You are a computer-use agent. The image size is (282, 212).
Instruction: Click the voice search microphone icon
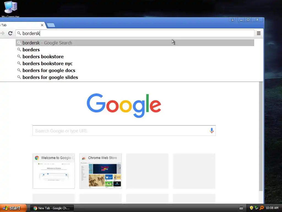(x=212, y=131)
